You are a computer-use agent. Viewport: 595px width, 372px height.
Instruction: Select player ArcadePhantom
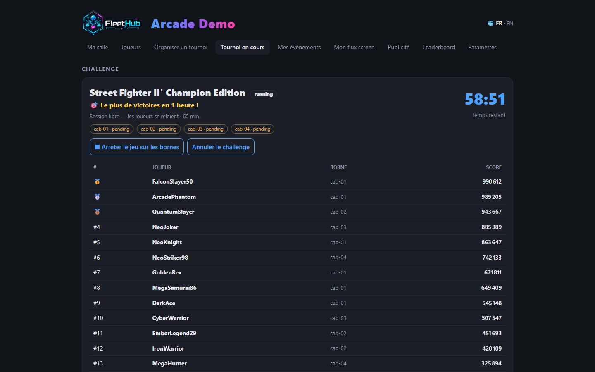pyautogui.click(x=174, y=197)
